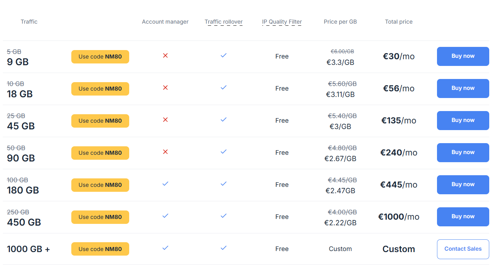The width and height of the screenshot is (503, 269).
Task: Click Account manager checkmark in 180 GB row
Action: point(165,184)
